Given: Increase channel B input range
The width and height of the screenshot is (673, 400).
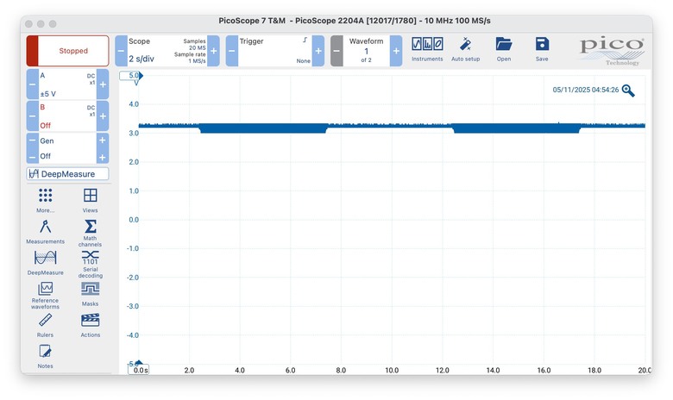Looking at the screenshot, I should [x=103, y=116].
